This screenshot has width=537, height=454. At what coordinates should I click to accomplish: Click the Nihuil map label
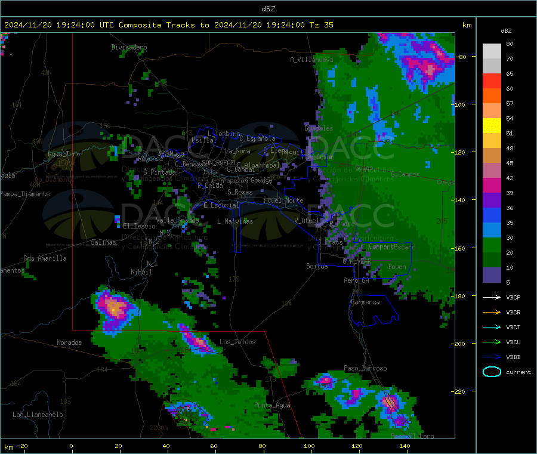tap(141, 272)
